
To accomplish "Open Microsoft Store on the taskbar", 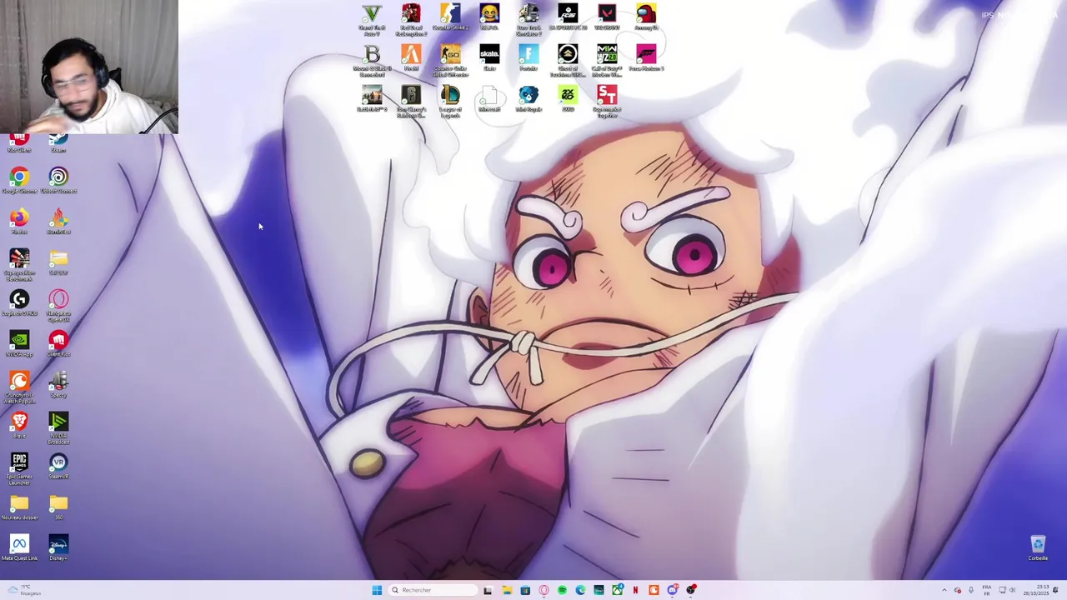I will click(525, 590).
